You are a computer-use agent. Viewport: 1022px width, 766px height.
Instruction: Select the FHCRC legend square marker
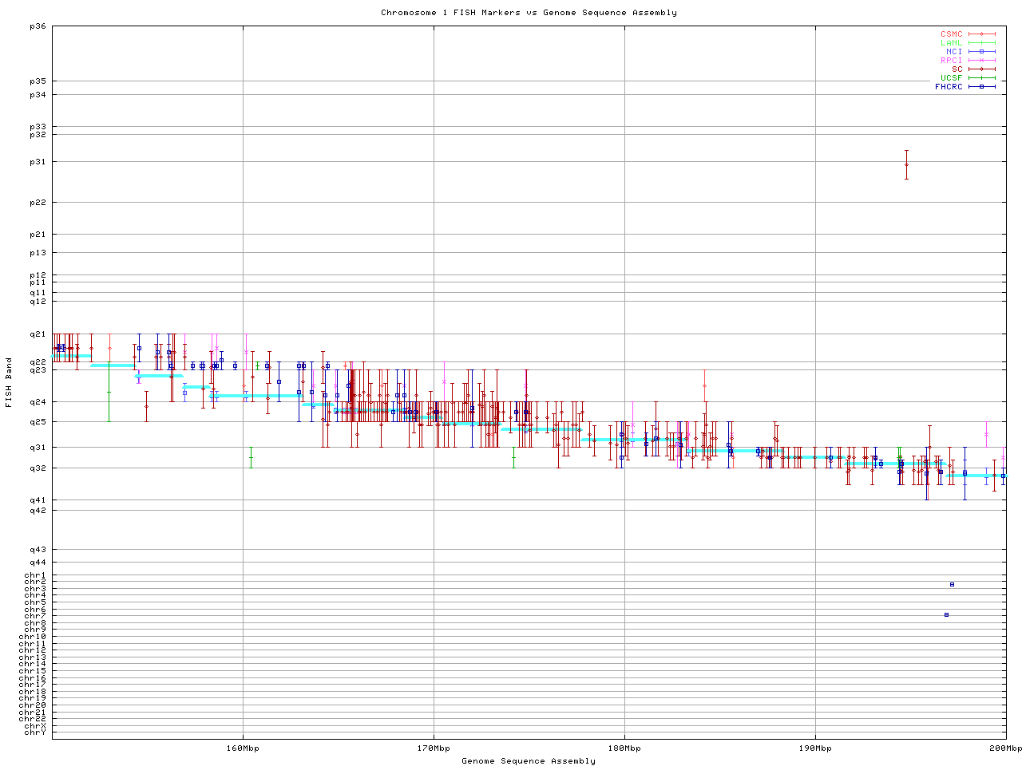click(981, 87)
